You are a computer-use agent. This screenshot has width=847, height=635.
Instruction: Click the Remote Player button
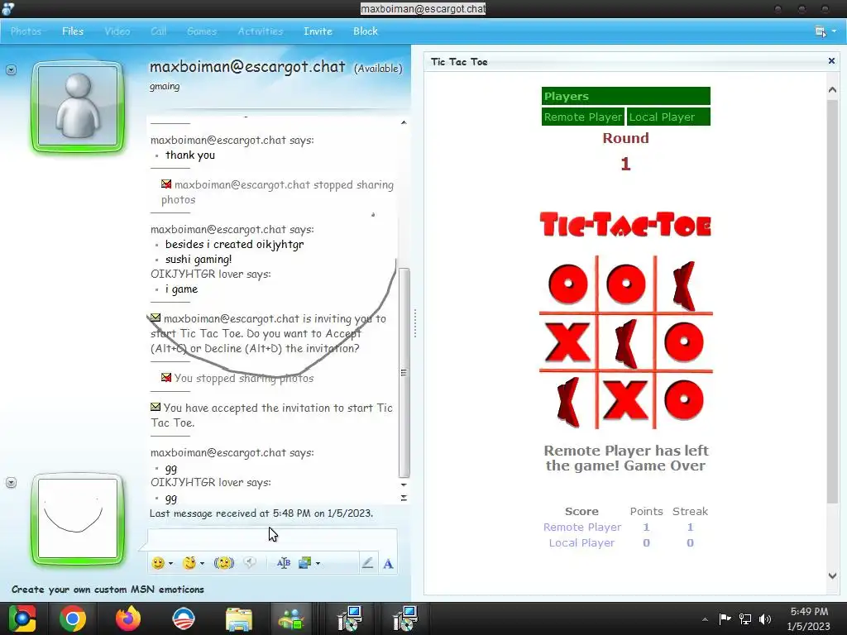coord(583,117)
